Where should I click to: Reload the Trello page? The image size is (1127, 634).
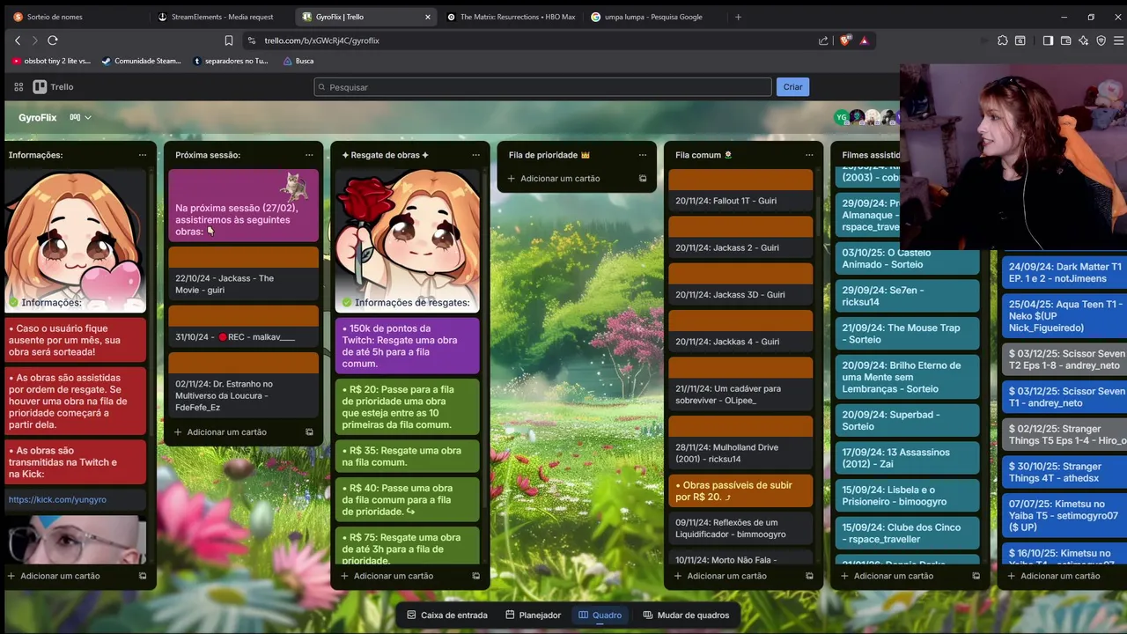pos(53,41)
